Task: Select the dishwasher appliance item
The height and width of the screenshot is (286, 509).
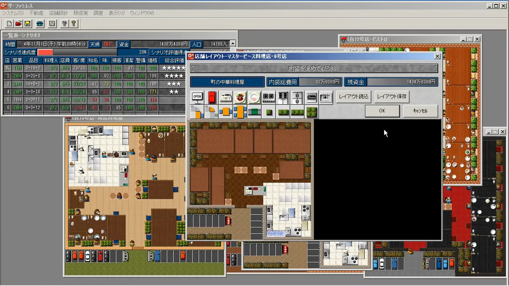Action: pos(311,97)
